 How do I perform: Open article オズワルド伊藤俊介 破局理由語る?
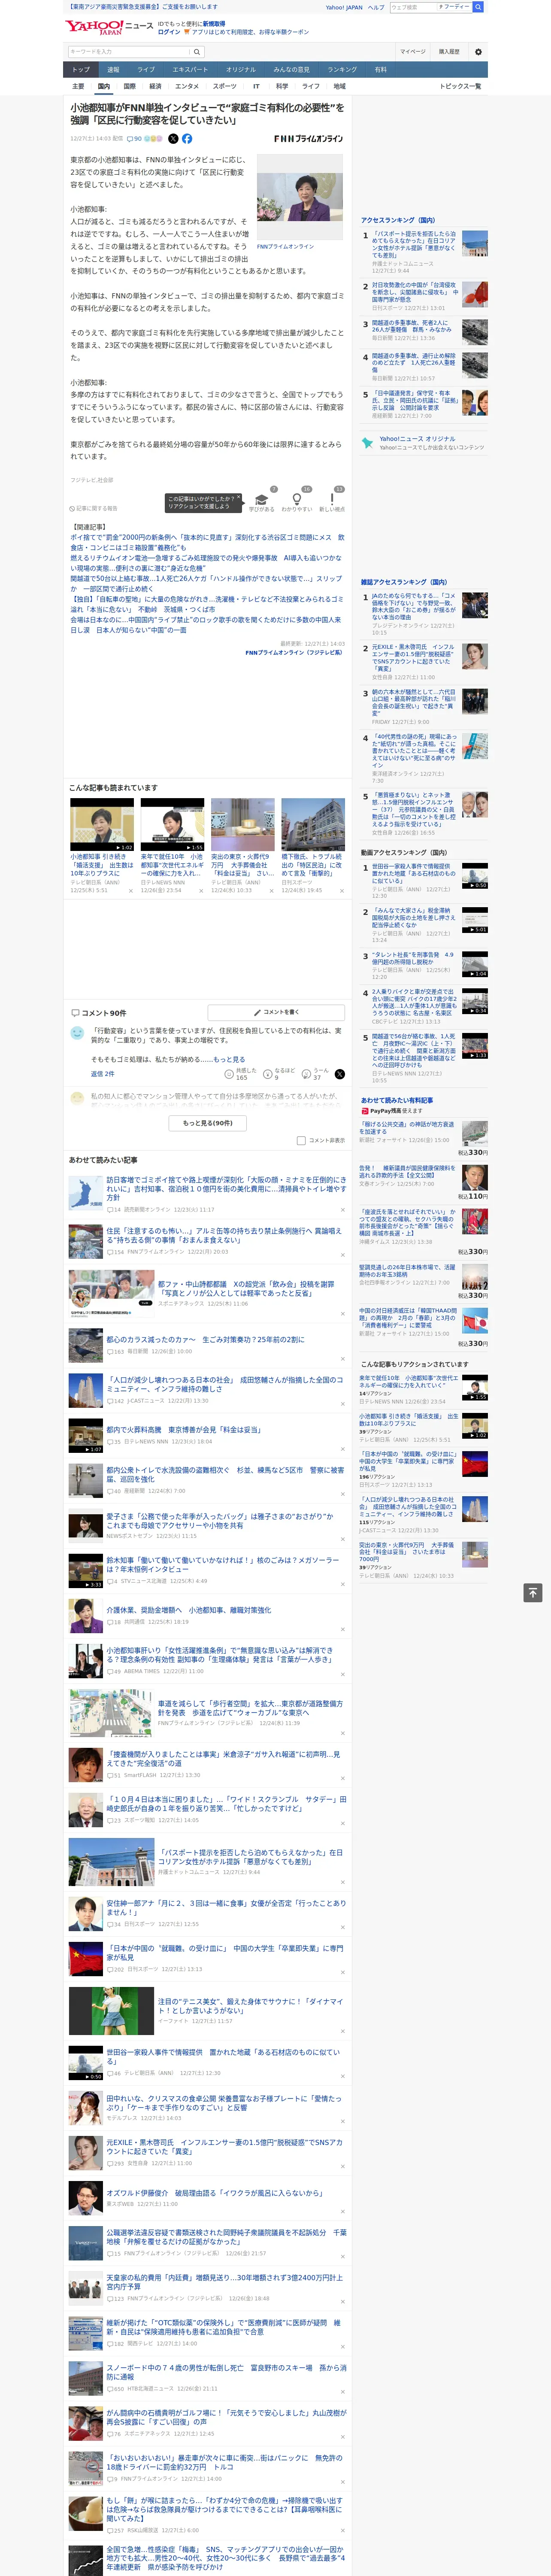214,2193
